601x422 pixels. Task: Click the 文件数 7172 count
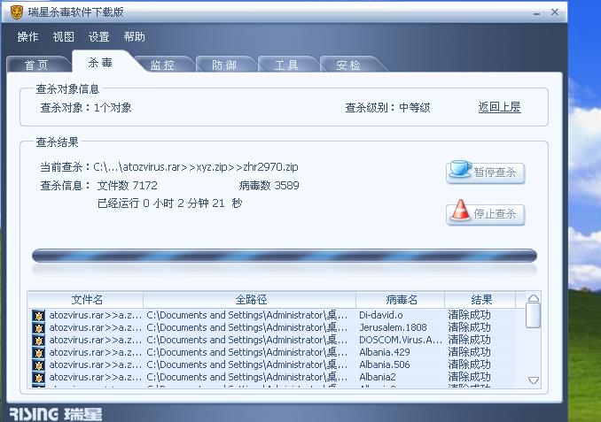[128, 186]
